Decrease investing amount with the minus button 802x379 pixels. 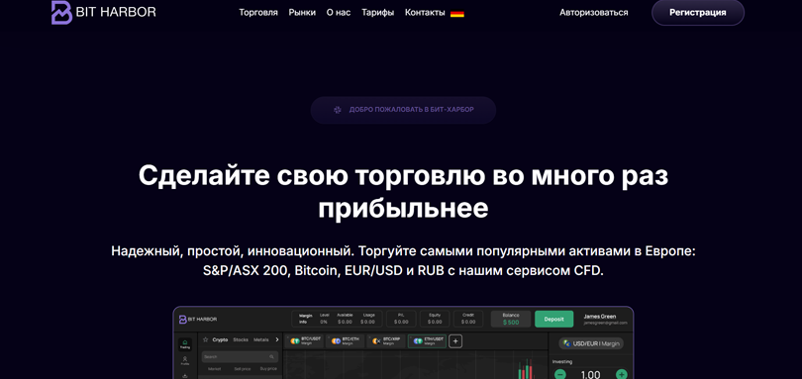coord(560,374)
